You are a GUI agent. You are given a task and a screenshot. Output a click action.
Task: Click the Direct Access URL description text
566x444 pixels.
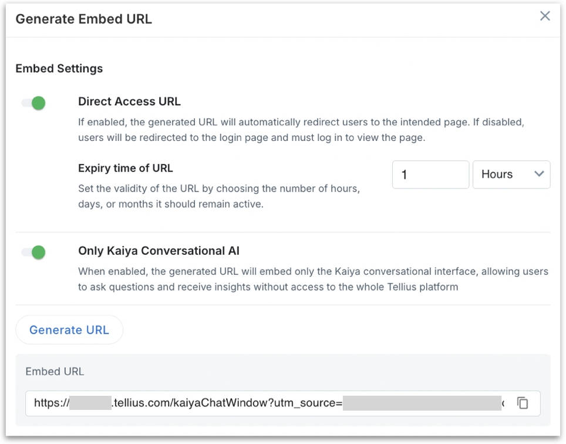pyautogui.click(x=301, y=130)
